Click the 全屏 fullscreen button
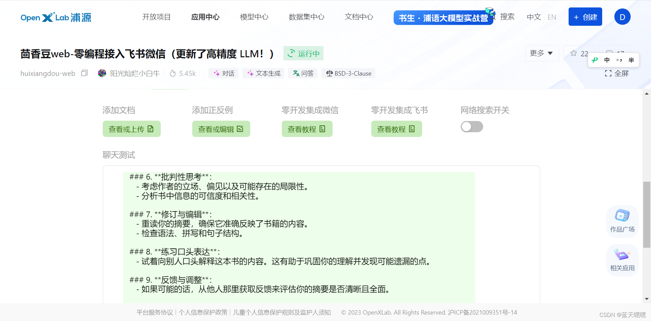Image resolution: width=651 pixels, height=321 pixels. click(x=617, y=73)
